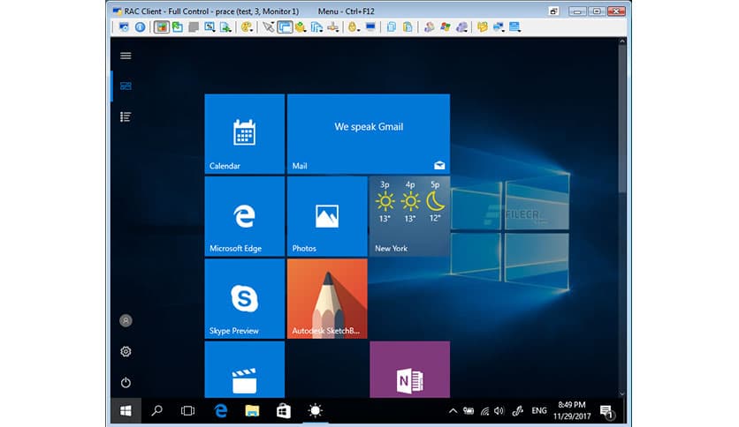
Task: Open the screen-scaling magnifier dropdown in toolbar
Action: point(210,27)
